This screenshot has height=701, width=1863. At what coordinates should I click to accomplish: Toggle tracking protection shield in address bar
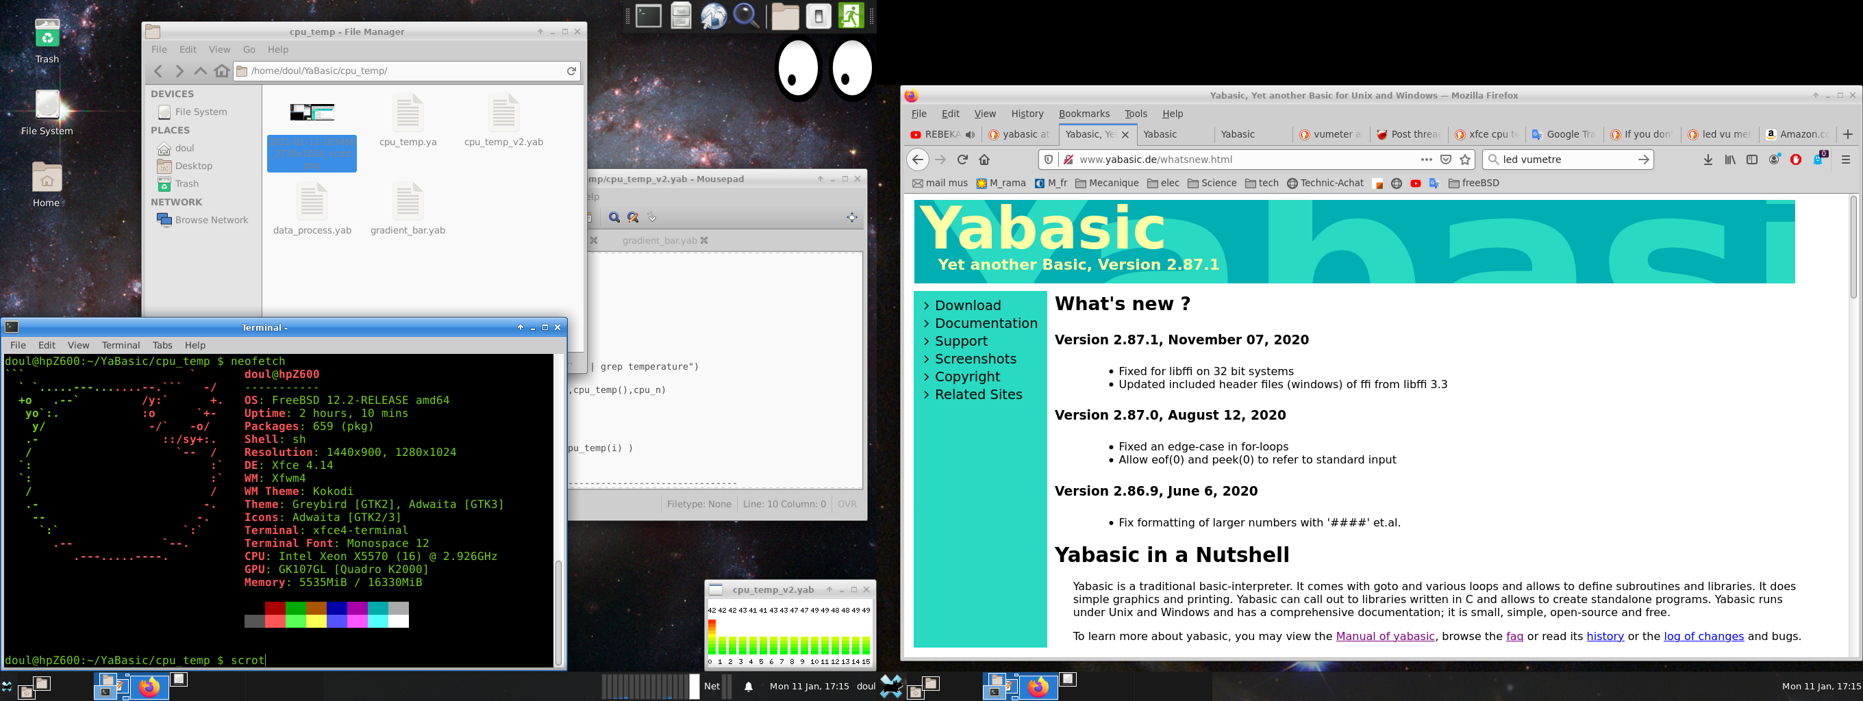point(1048,160)
